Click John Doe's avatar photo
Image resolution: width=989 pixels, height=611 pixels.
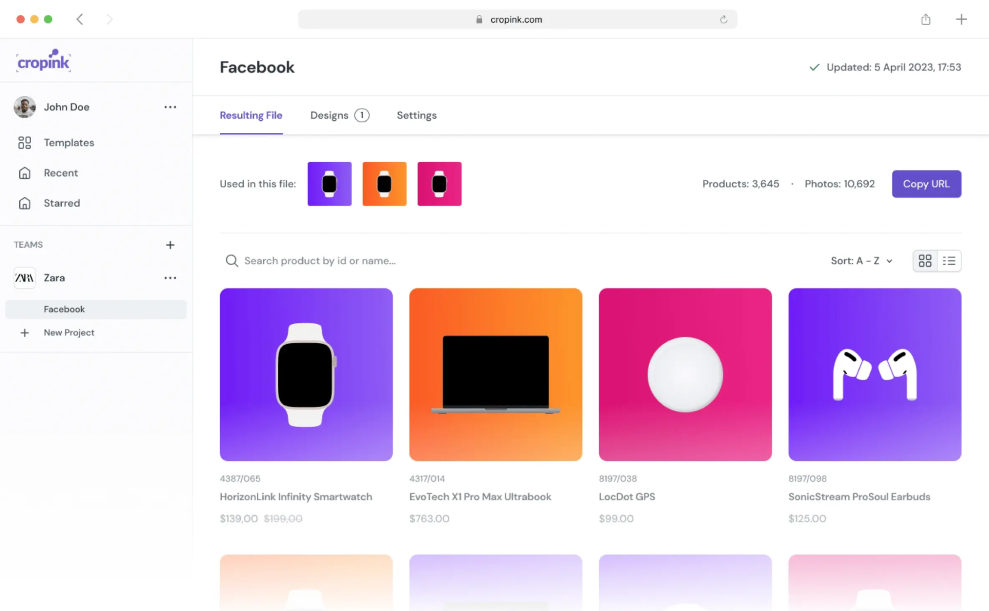pyautogui.click(x=24, y=107)
